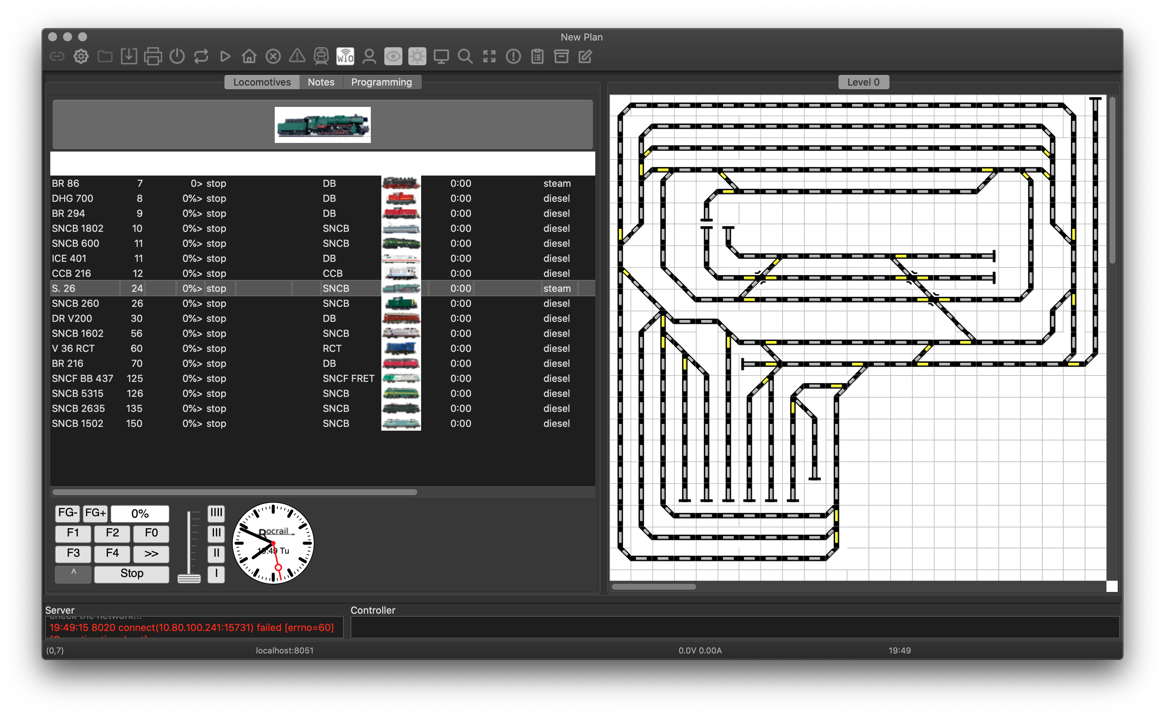This screenshot has height=715, width=1165.
Task: Toggle the eye visibility toolbar button
Action: [x=393, y=56]
